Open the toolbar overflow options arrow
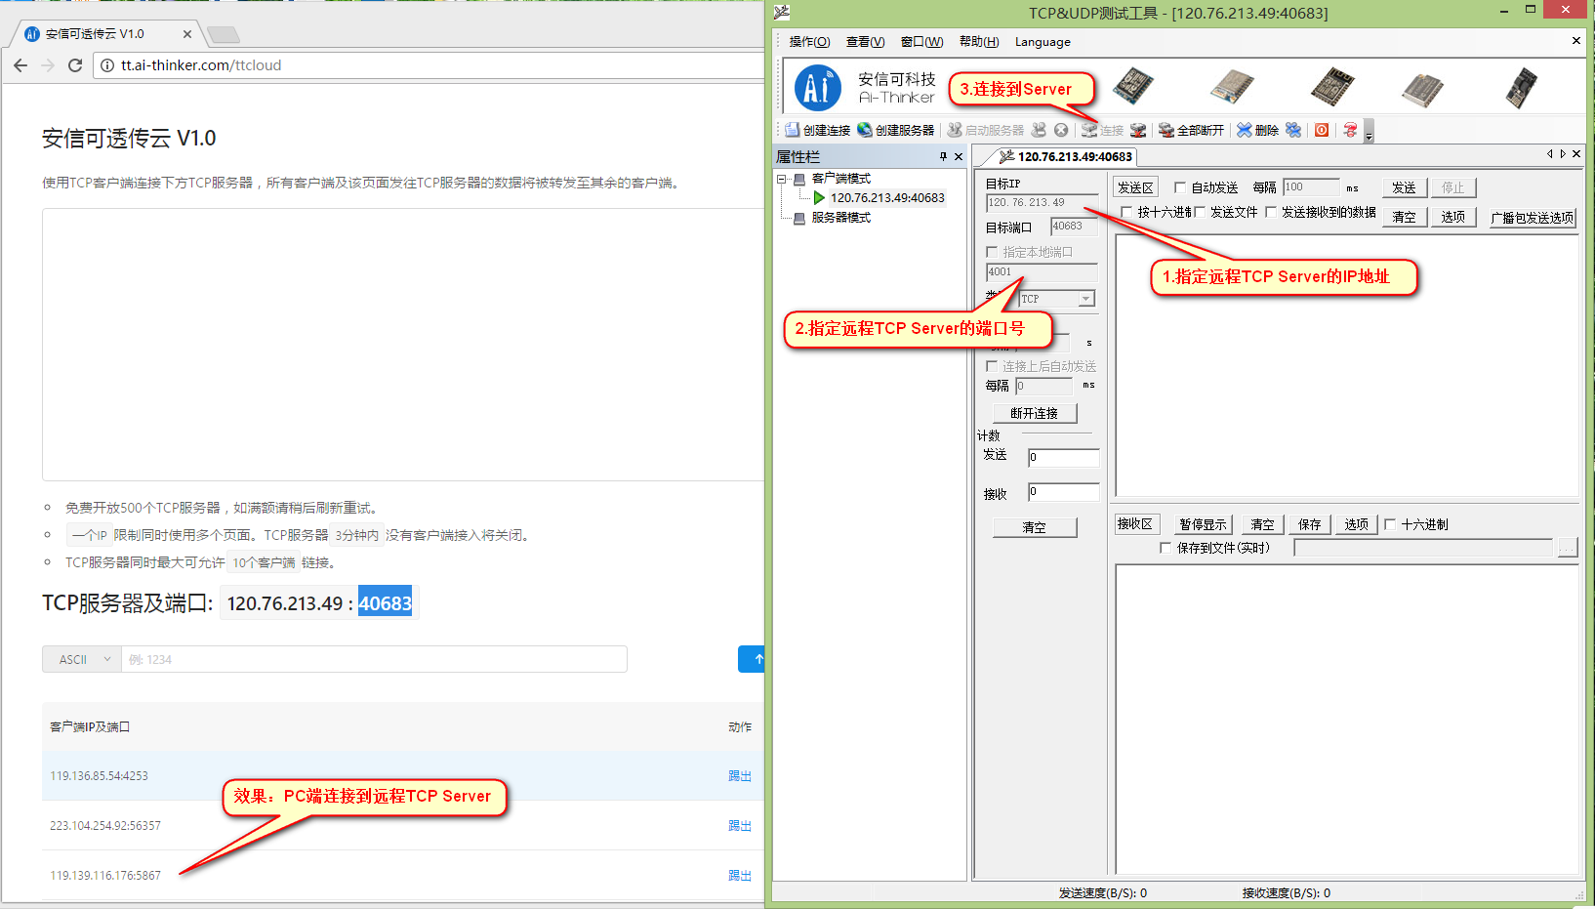Image resolution: width=1595 pixels, height=909 pixels. (x=1369, y=132)
